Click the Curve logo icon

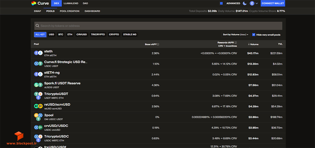click(x=34, y=3)
